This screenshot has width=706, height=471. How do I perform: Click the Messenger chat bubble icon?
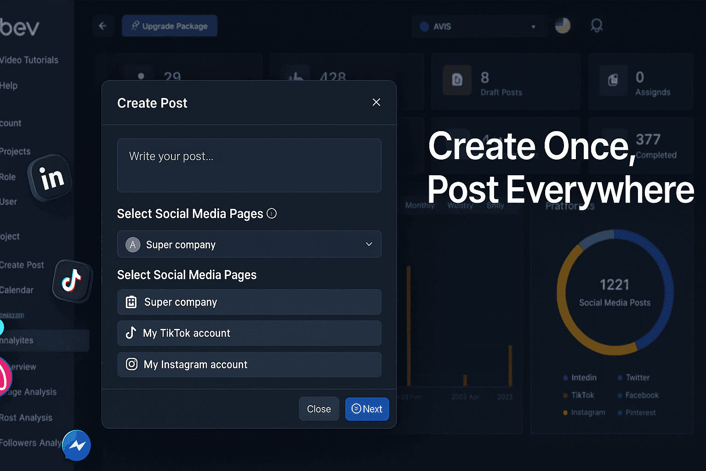click(x=77, y=445)
